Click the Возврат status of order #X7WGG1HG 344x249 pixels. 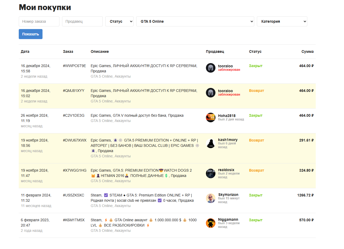(257, 170)
